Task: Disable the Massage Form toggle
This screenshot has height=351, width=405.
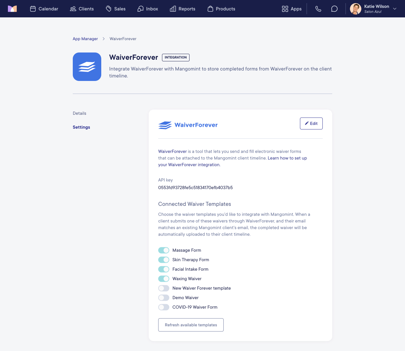Action: 164,250
